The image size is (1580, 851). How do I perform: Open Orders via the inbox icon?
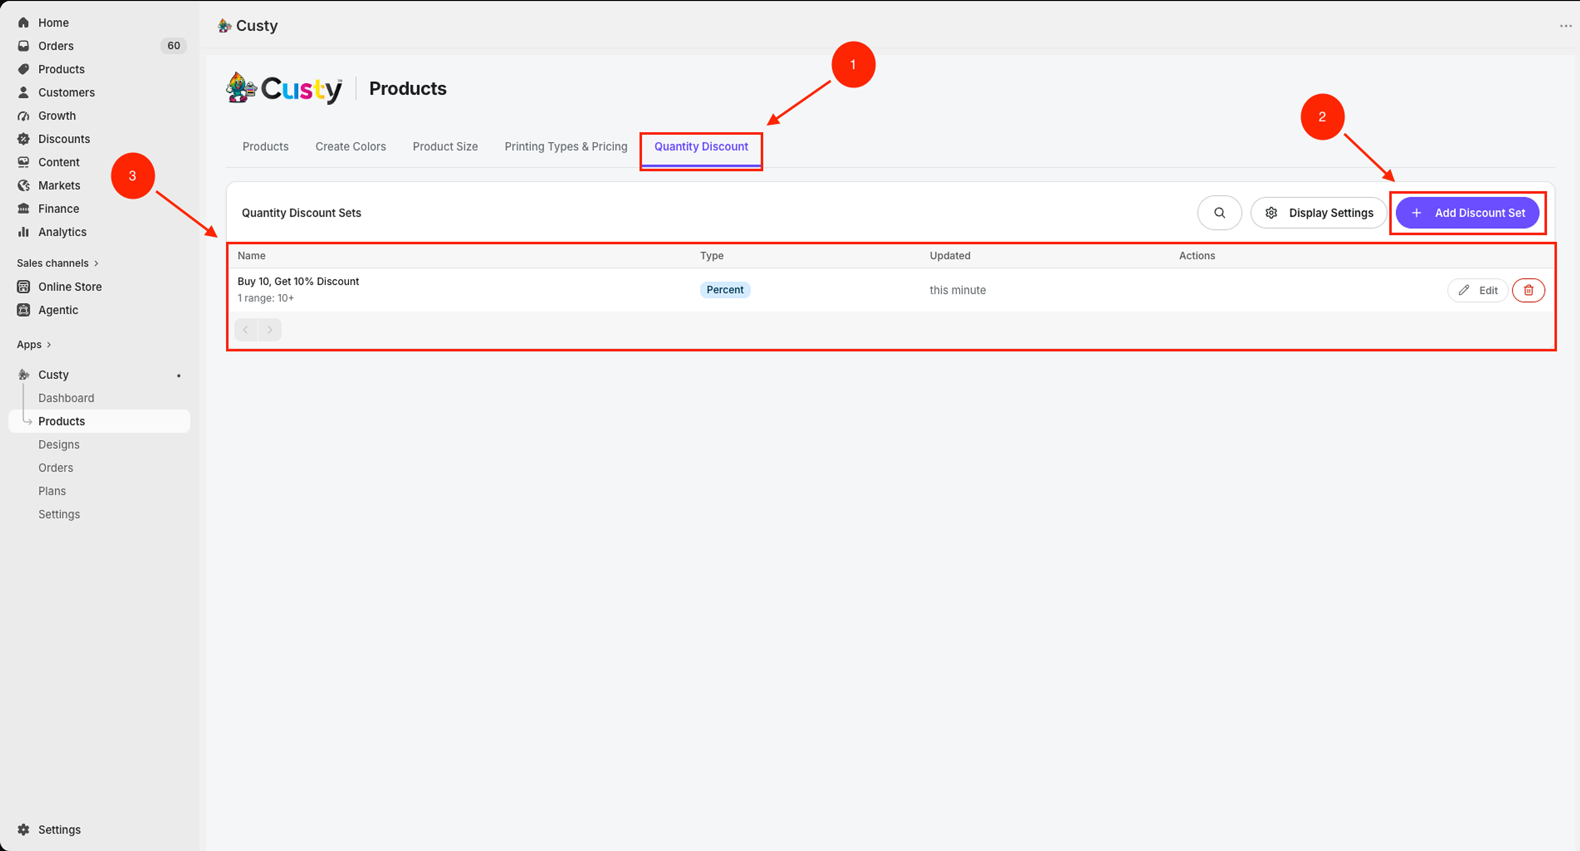(23, 46)
